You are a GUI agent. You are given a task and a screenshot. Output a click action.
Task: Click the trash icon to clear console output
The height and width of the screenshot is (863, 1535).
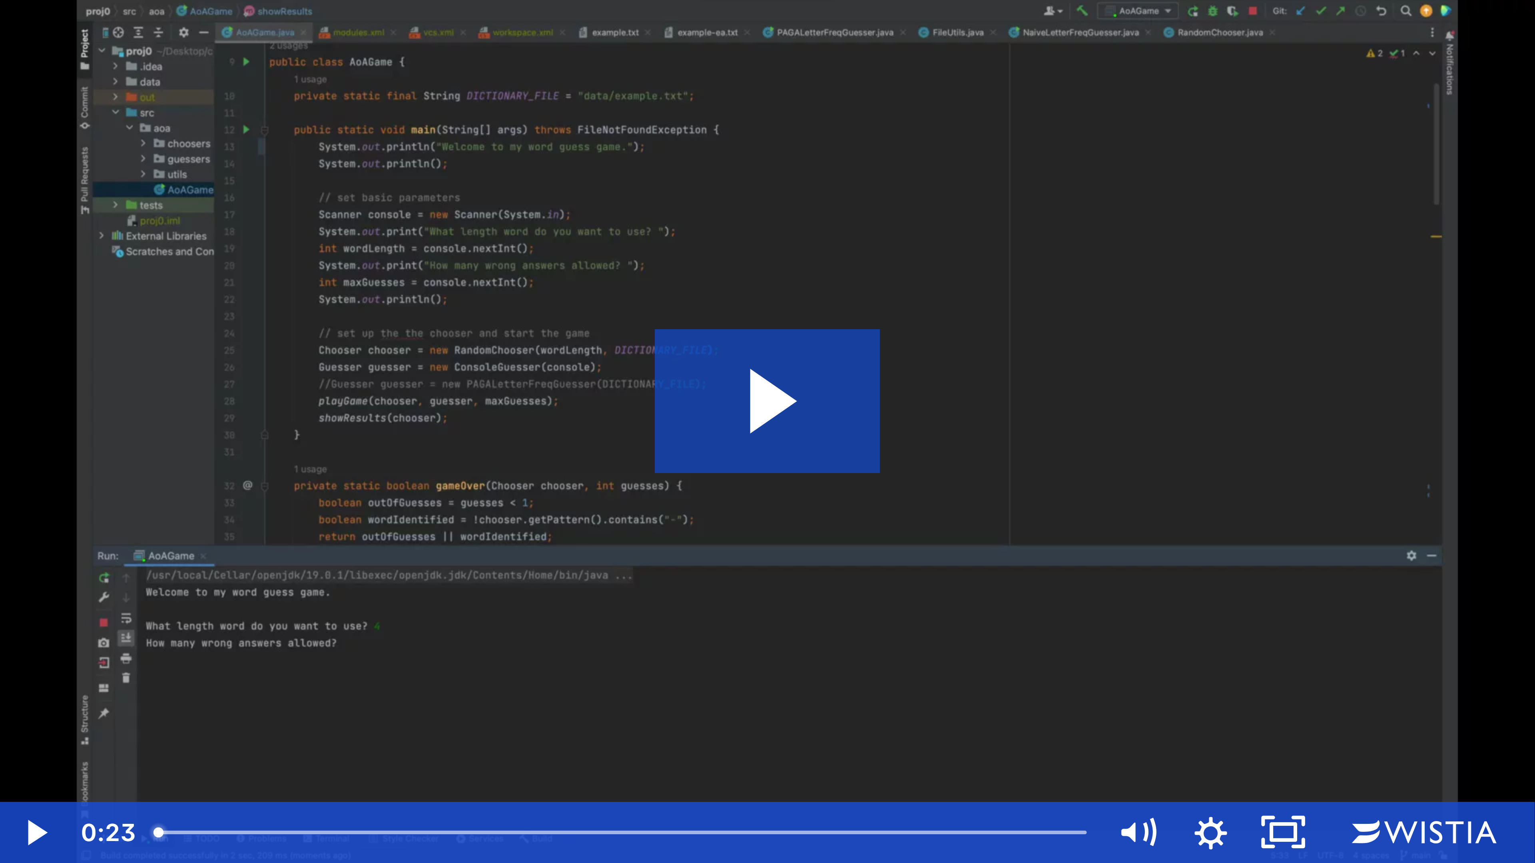click(126, 678)
